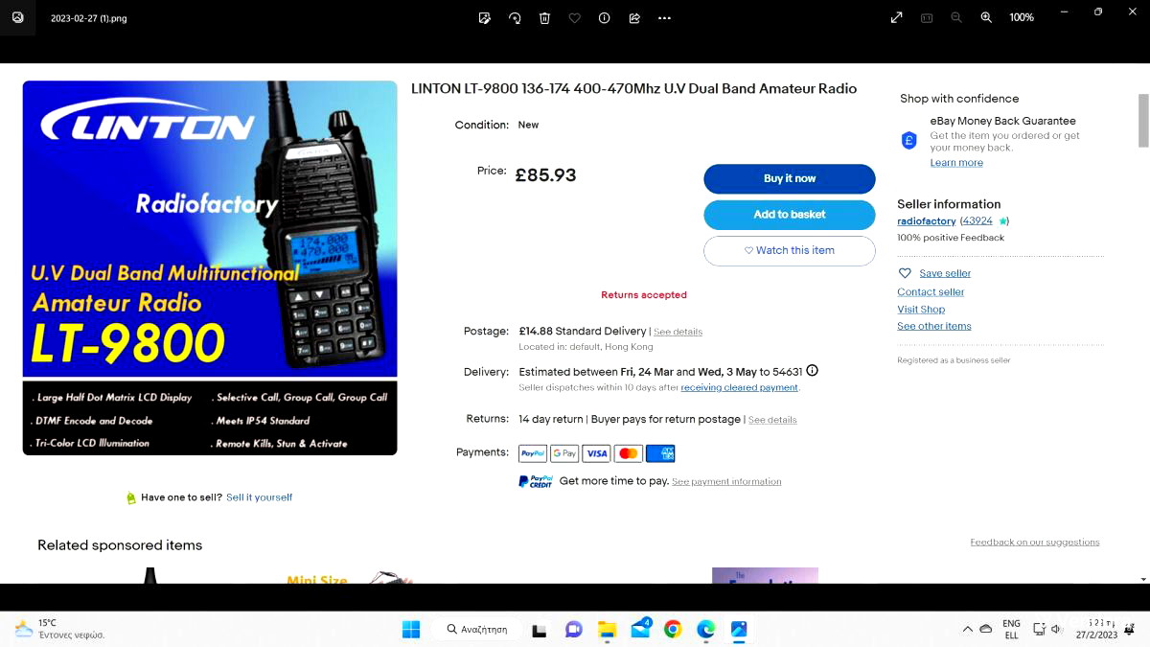The image size is (1150, 647).
Task: Open the Edit image tool
Action: pos(485,17)
